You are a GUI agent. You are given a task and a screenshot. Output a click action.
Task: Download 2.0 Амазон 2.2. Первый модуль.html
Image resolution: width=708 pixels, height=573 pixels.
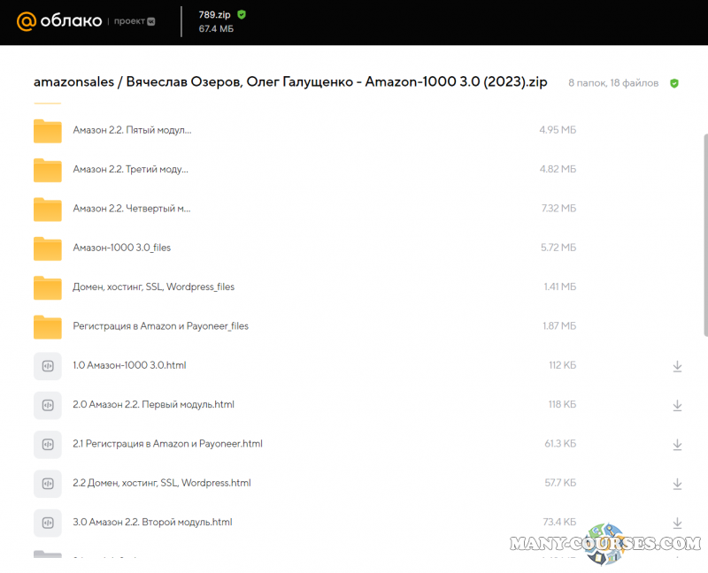tap(677, 405)
